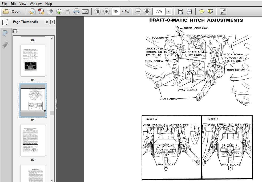The width and height of the screenshot is (262, 182).
Task: Add a sticky note comment
Action: 202,11
